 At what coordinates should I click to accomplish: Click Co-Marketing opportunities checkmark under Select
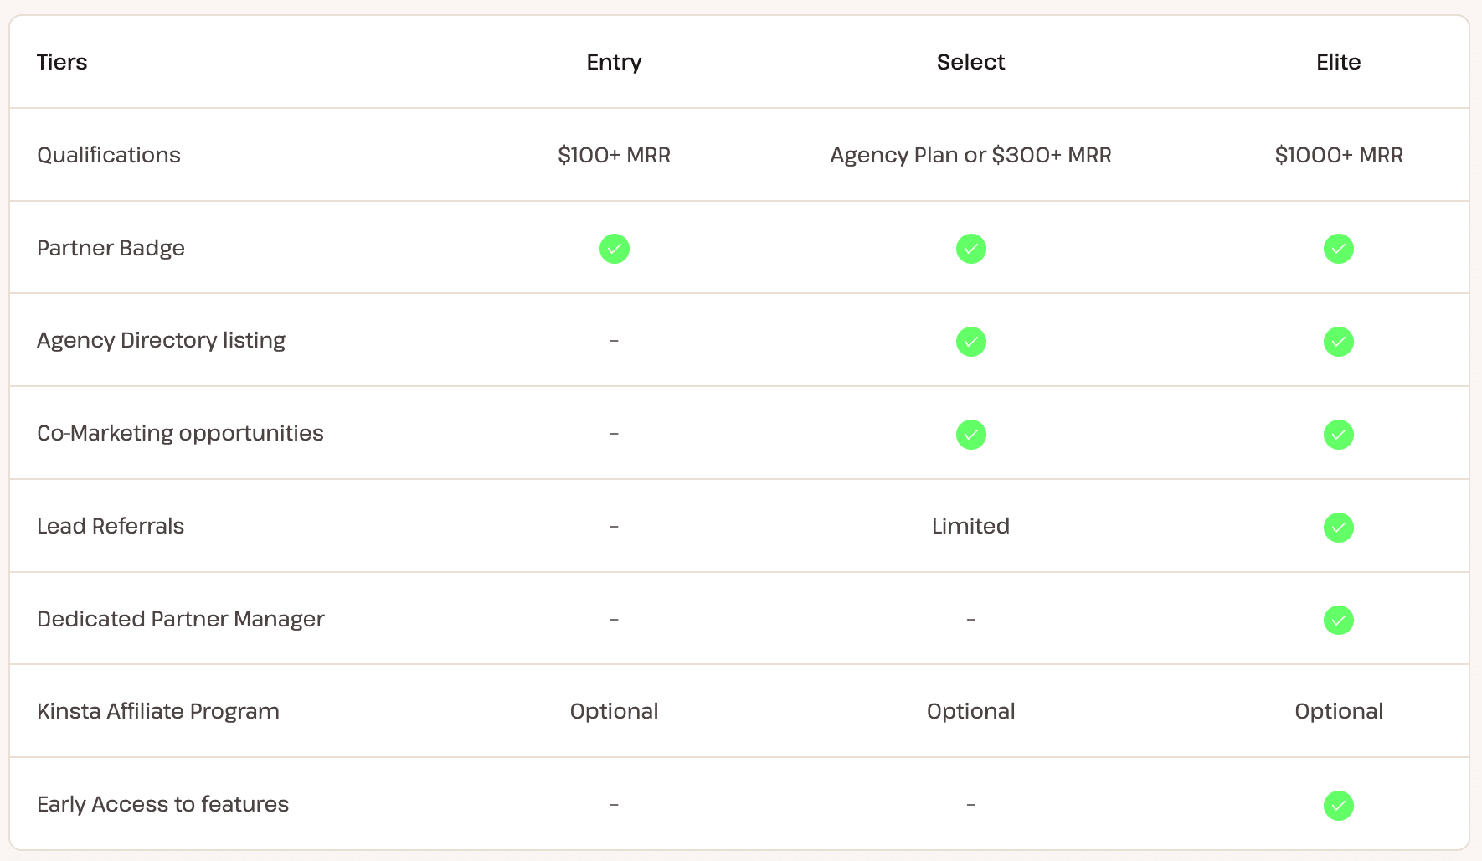(x=970, y=435)
